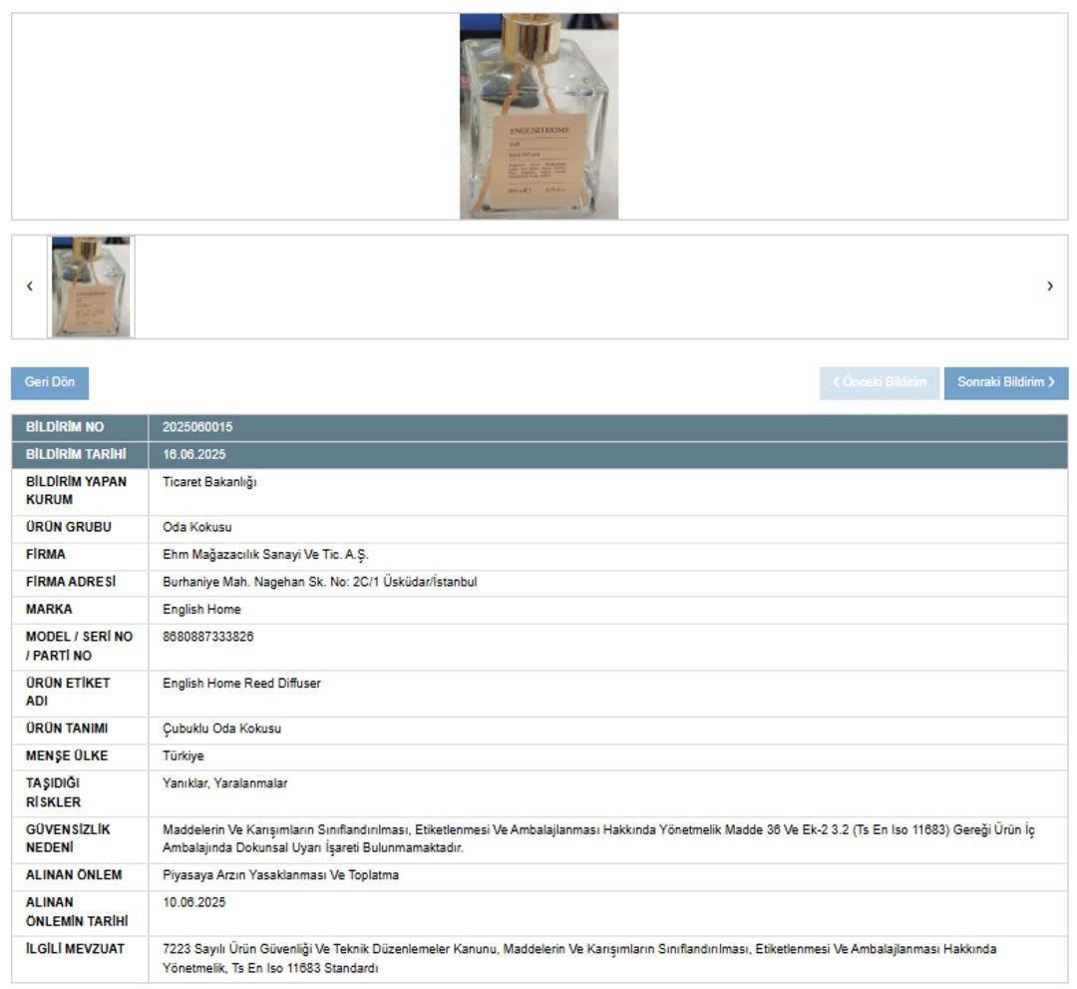This screenshot has width=1077, height=989.
Task: Click Piyasaya Arzın Yasaklanması Ve Toplatma text
Action: point(280,875)
